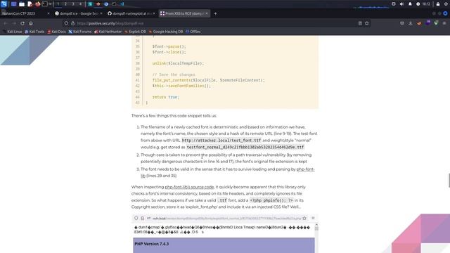Click the PHP Version 7.4.3 banner image
This screenshot has width=450, height=253.
(224, 245)
